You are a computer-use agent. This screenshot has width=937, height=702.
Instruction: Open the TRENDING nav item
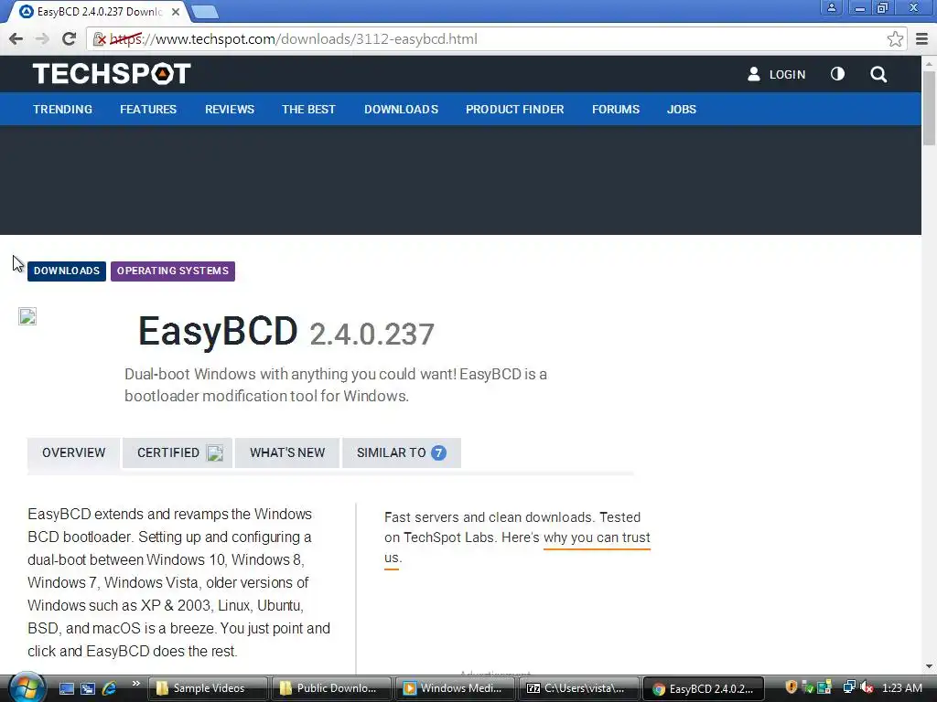(63, 110)
